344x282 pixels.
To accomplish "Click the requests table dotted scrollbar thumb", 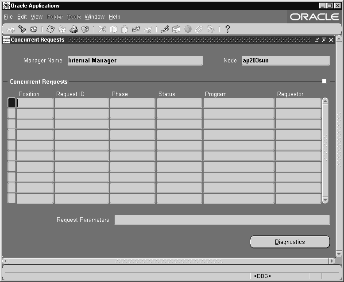I will coord(325,147).
